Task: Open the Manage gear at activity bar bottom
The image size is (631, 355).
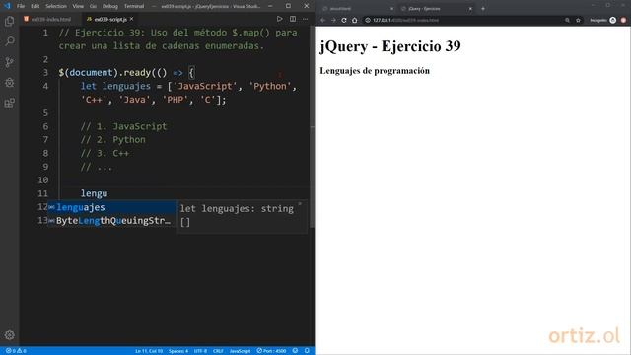Action: (x=9, y=335)
